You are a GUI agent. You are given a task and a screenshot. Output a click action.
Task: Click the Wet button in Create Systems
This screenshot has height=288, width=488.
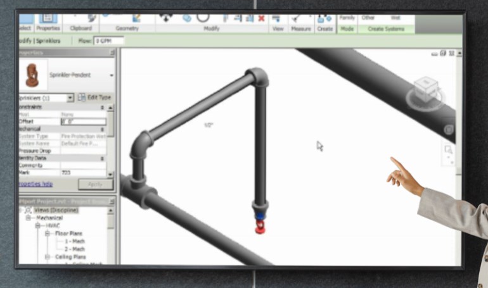pos(395,18)
